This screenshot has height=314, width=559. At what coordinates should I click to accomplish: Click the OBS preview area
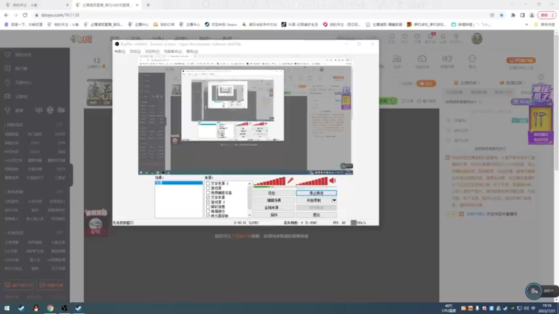point(246,115)
